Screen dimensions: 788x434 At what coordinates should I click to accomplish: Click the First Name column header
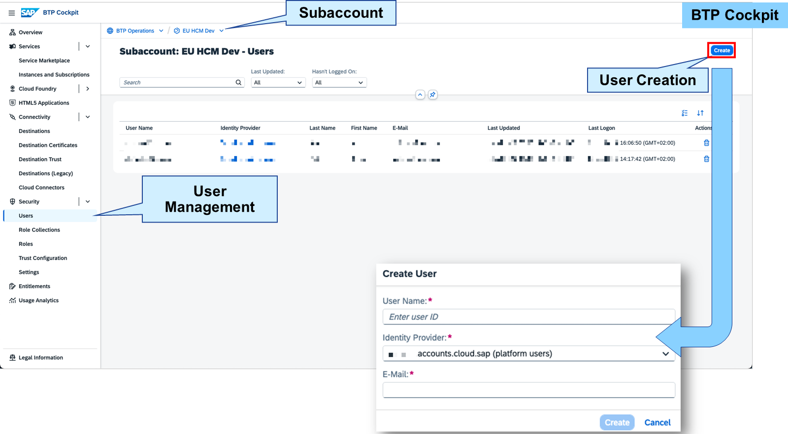coord(364,128)
